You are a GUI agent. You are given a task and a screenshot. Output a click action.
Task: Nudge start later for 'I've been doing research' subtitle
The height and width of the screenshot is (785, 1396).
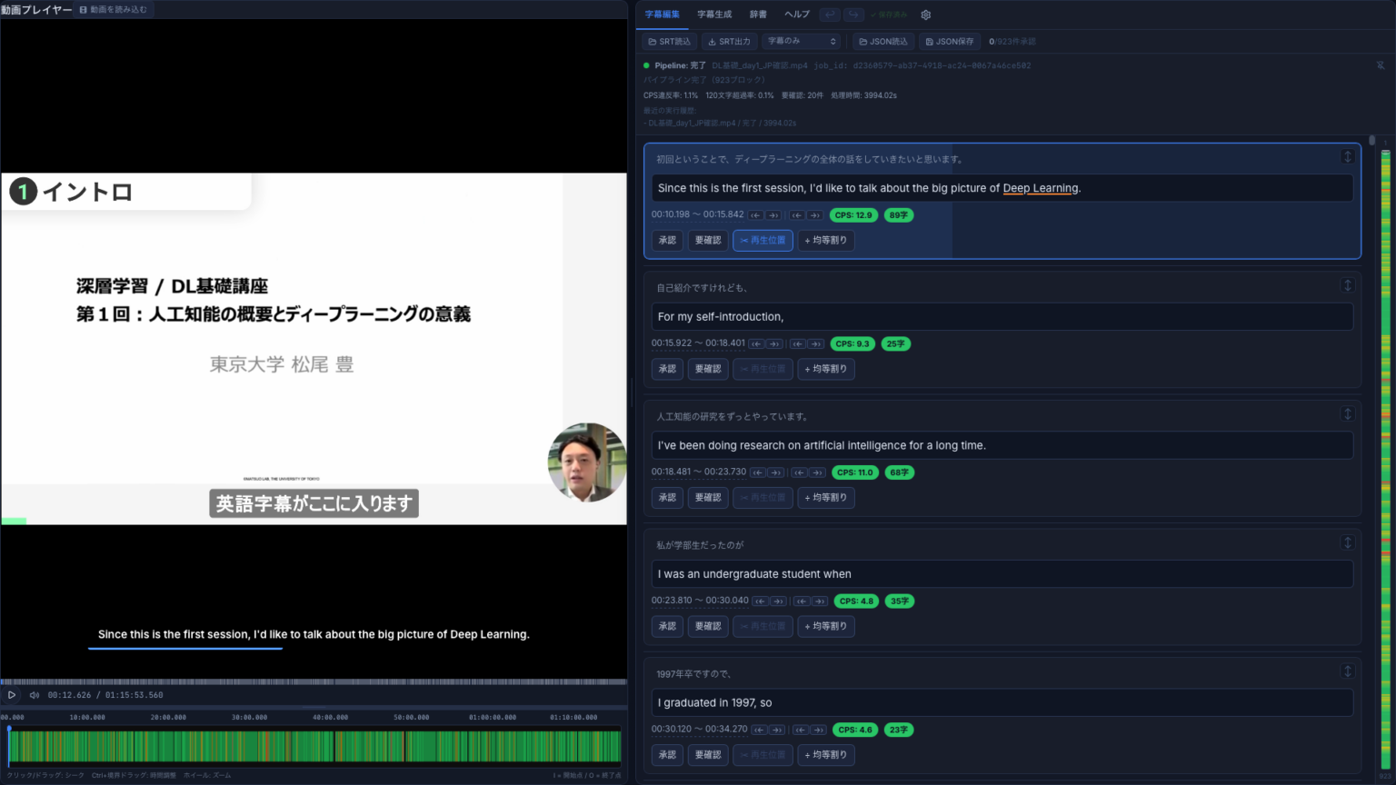[x=775, y=472]
